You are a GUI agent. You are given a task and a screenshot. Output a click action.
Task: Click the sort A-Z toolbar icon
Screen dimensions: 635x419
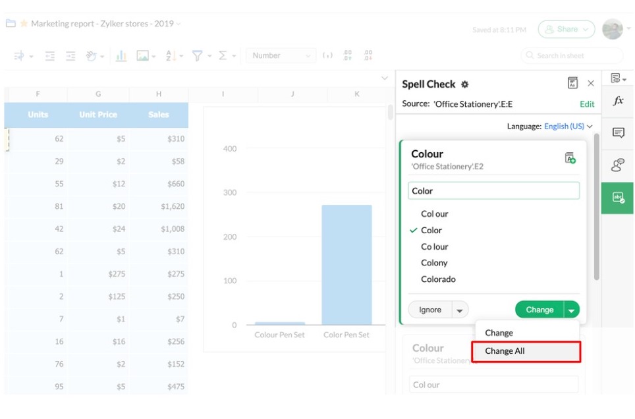coord(171,56)
